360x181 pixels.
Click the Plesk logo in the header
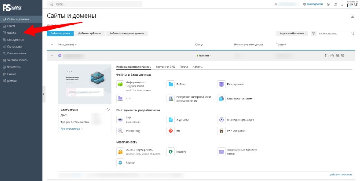352,4
